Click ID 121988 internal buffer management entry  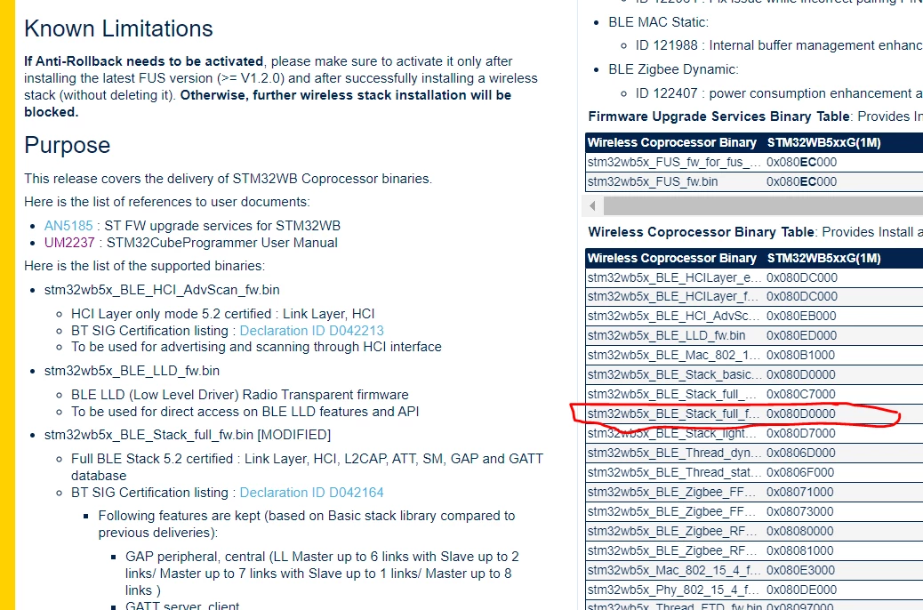[779, 45]
